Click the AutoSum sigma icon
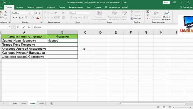Viewport: 193px width, 109px height. click(147, 12)
